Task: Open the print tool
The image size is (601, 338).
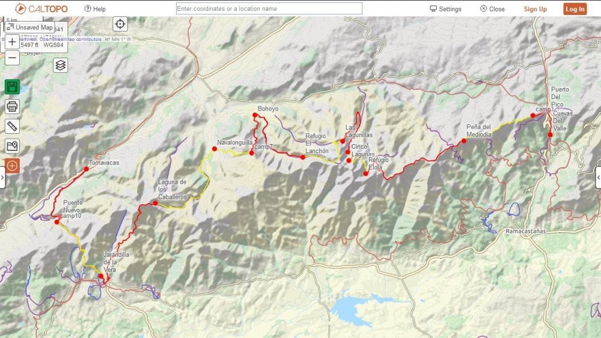Action: coord(12,106)
